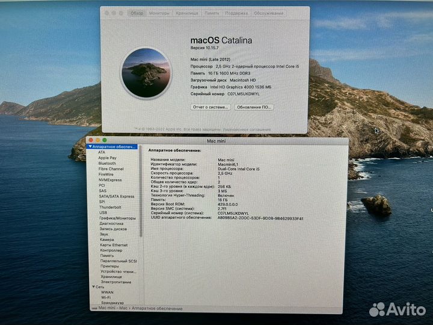Click the Версия 10.15.7 text

pos(204,48)
